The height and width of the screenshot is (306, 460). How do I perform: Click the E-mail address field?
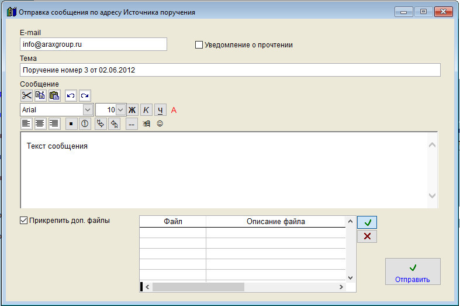coord(94,44)
